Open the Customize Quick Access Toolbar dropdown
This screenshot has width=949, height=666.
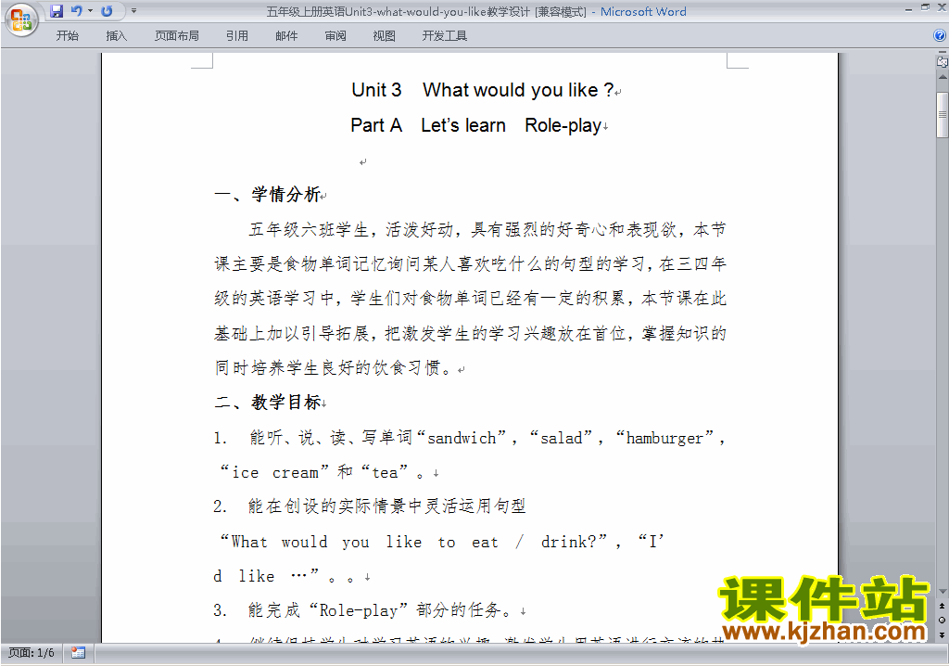tap(133, 11)
